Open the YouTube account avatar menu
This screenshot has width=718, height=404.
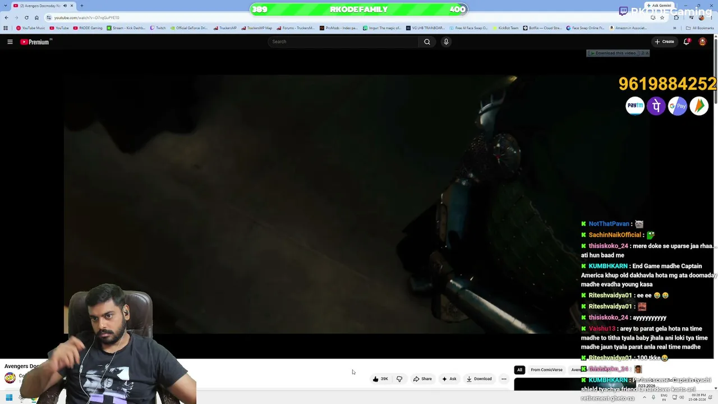pyautogui.click(x=702, y=42)
